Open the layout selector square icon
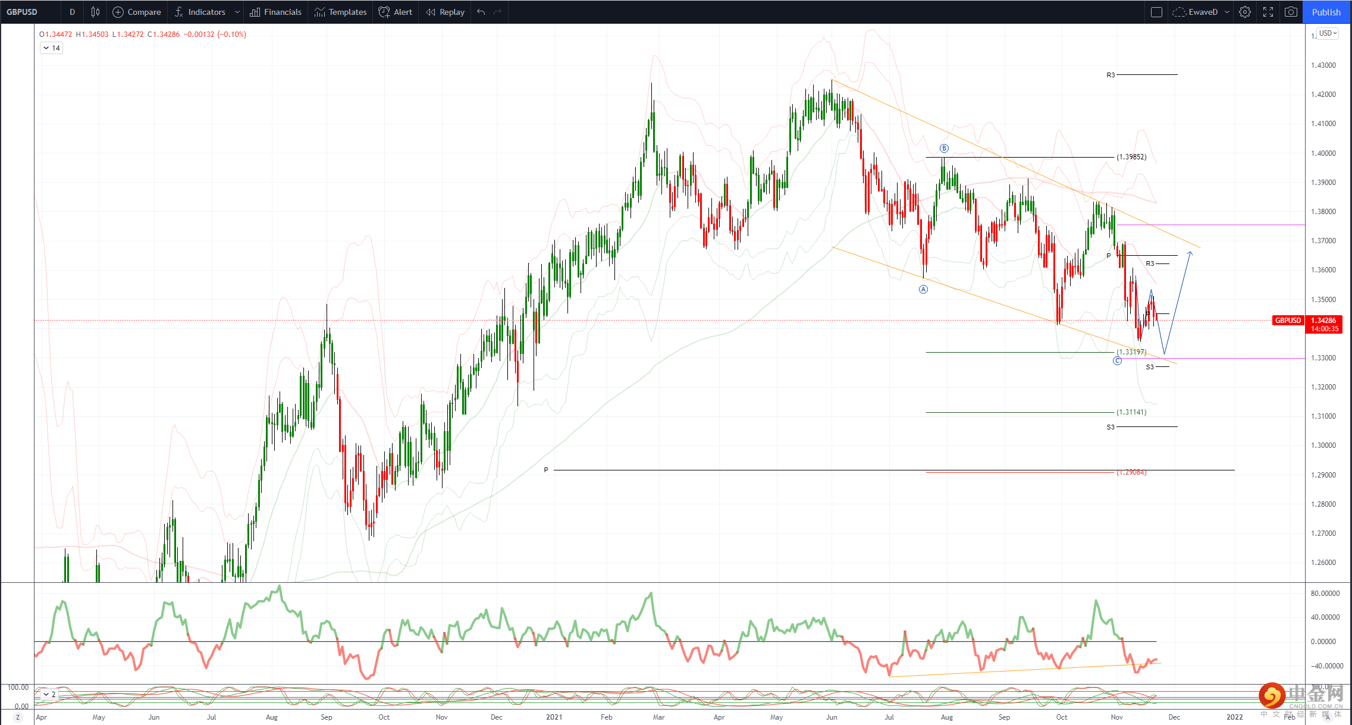This screenshot has height=725, width=1352. [1156, 12]
